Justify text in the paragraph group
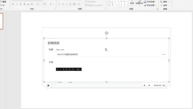 point(70,4)
